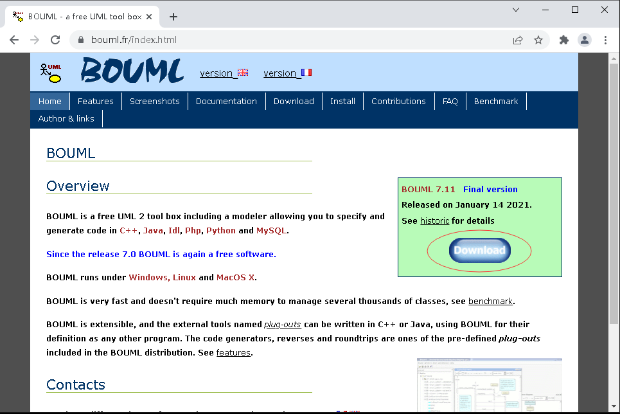Click the browser forward arrow
This screenshot has height=414, width=620.
point(35,40)
